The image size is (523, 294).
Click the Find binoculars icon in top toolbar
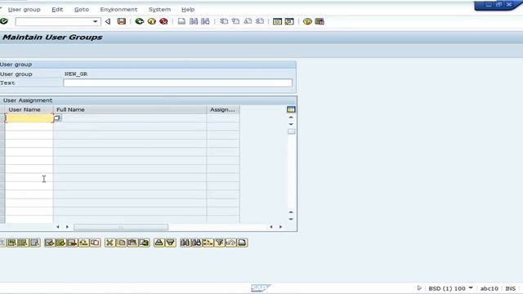(194, 21)
